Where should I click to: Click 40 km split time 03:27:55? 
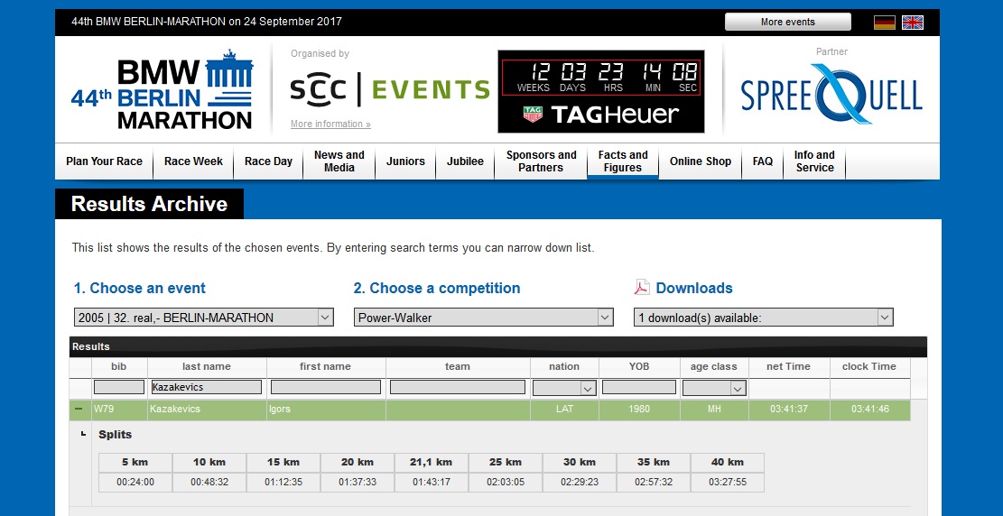point(728,482)
